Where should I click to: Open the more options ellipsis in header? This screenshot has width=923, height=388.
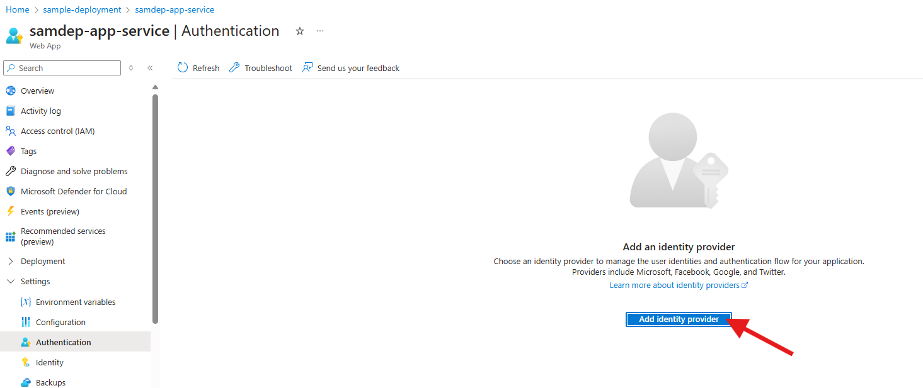pos(320,31)
